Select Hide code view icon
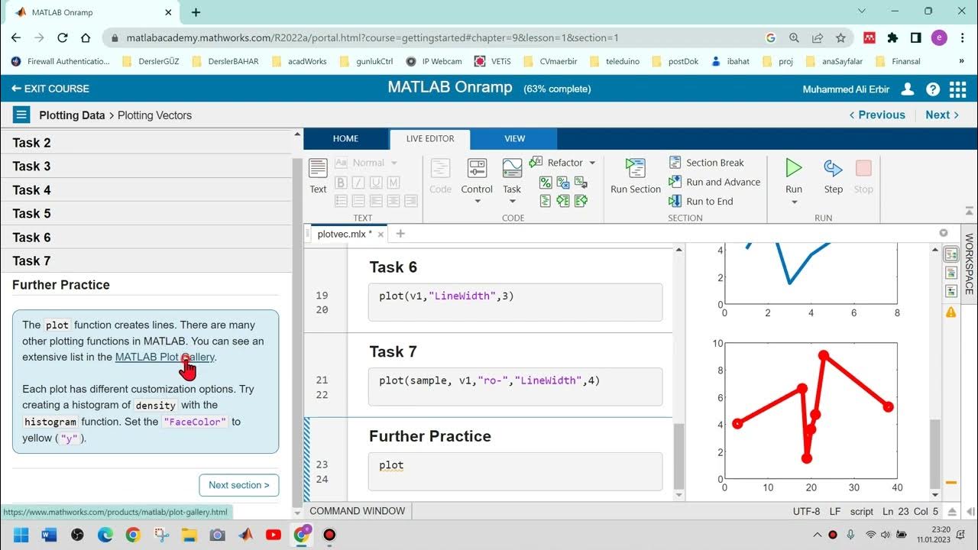The width and height of the screenshot is (978, 550). point(951,291)
